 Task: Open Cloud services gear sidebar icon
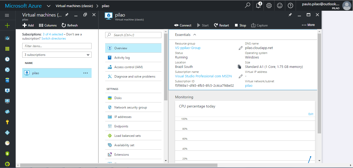click(7, 112)
